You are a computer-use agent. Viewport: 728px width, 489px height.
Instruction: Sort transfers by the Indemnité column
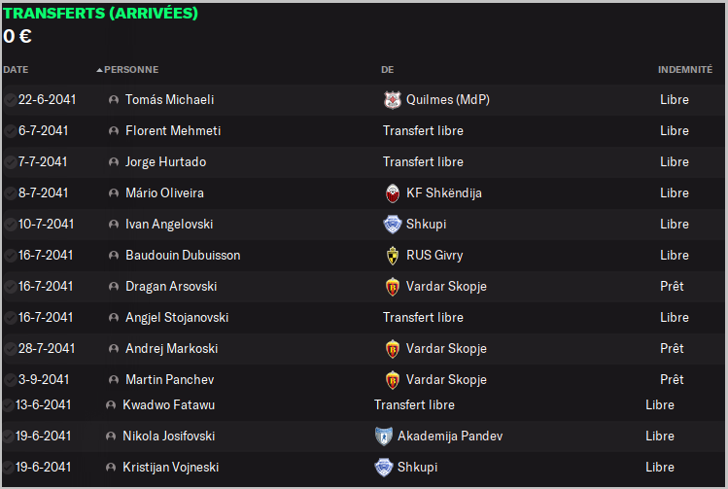click(684, 69)
